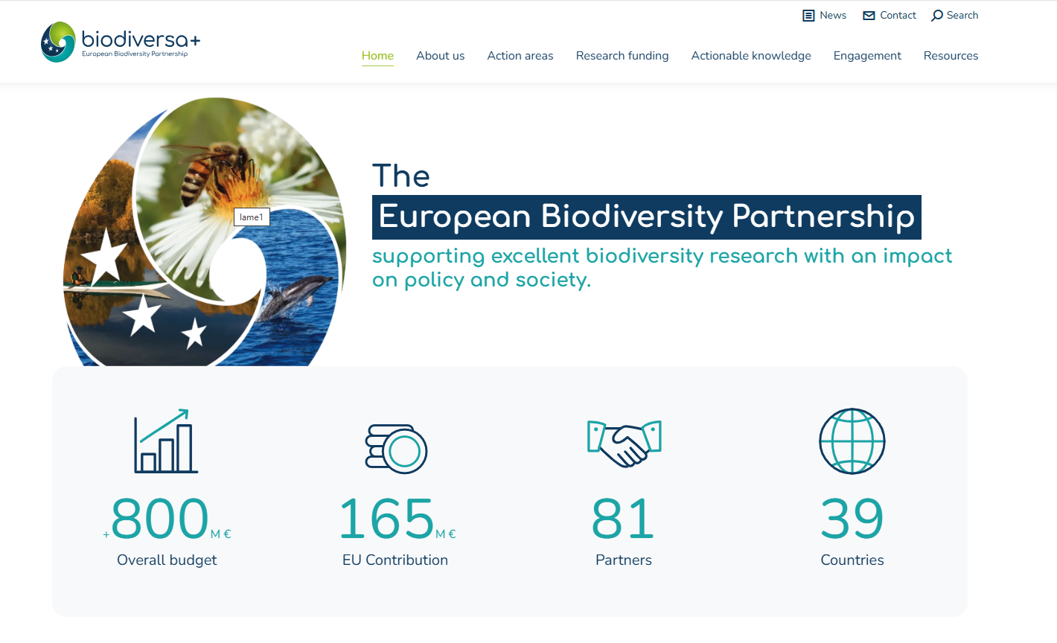Click the handshake Partners icon
1057x643 pixels.
click(624, 443)
